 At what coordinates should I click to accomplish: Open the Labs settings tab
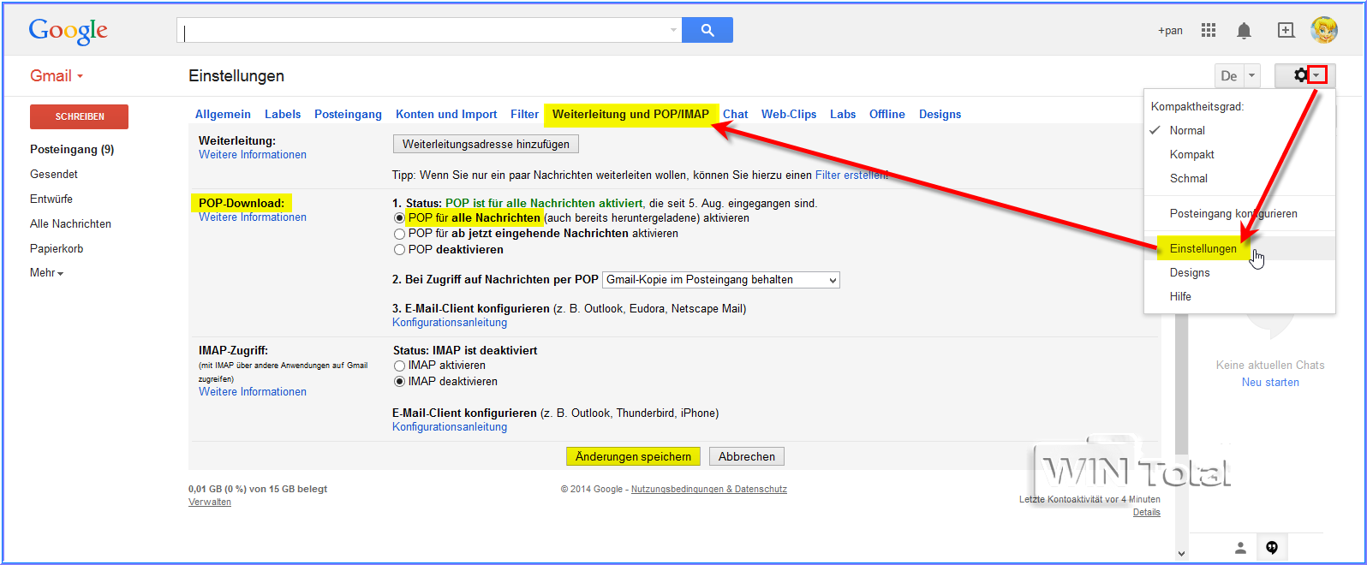point(843,114)
